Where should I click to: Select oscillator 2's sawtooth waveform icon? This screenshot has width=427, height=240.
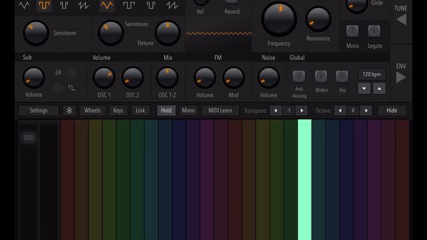click(x=172, y=5)
